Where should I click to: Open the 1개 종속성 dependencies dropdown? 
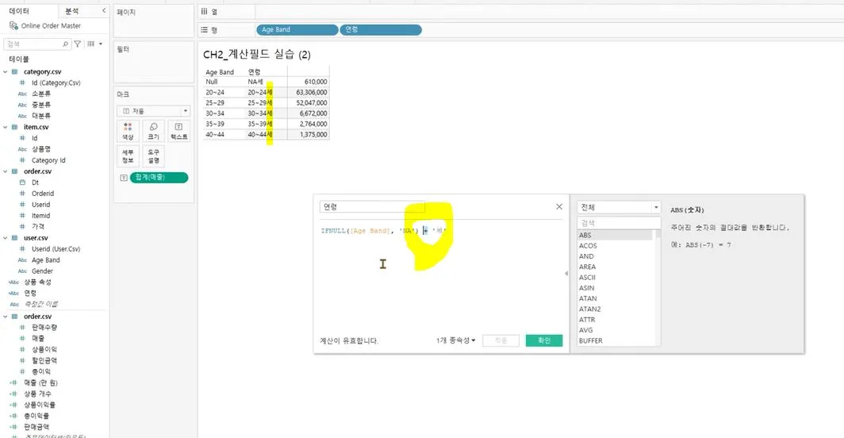pos(455,340)
